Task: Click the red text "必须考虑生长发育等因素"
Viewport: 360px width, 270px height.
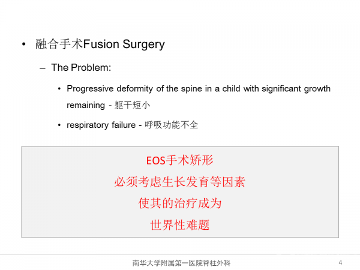Action: (180, 182)
